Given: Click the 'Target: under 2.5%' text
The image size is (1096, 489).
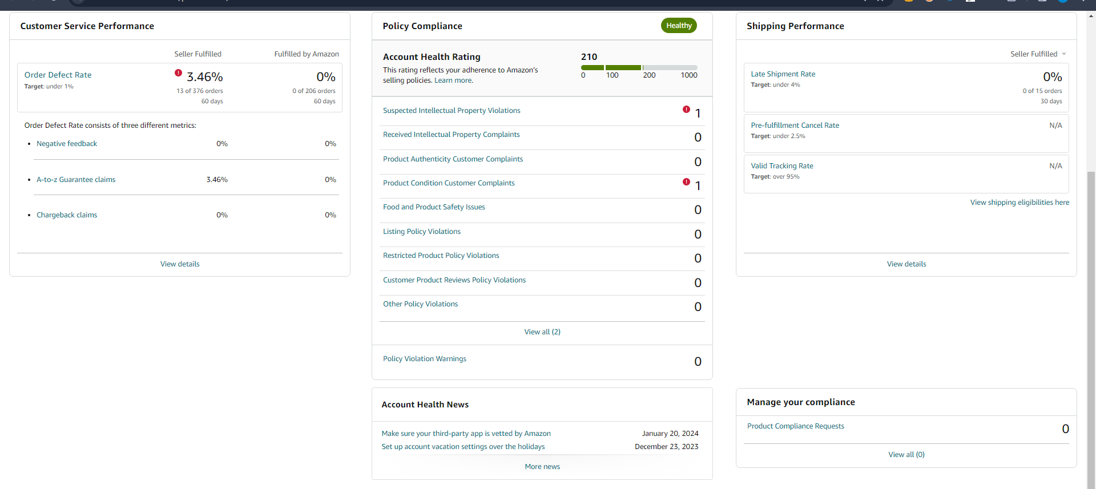Looking at the screenshot, I should tap(778, 136).
